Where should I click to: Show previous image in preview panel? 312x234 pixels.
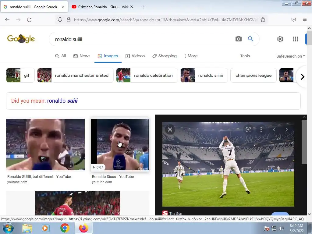(274, 129)
